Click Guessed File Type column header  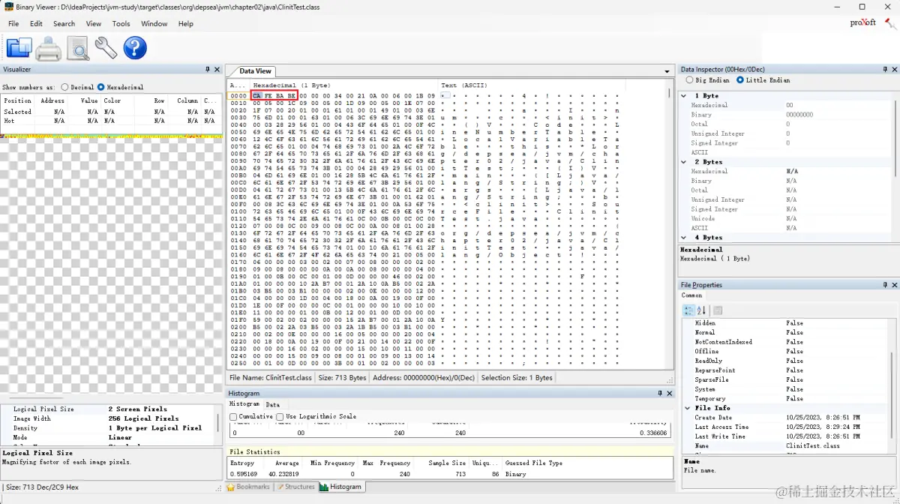coord(532,463)
